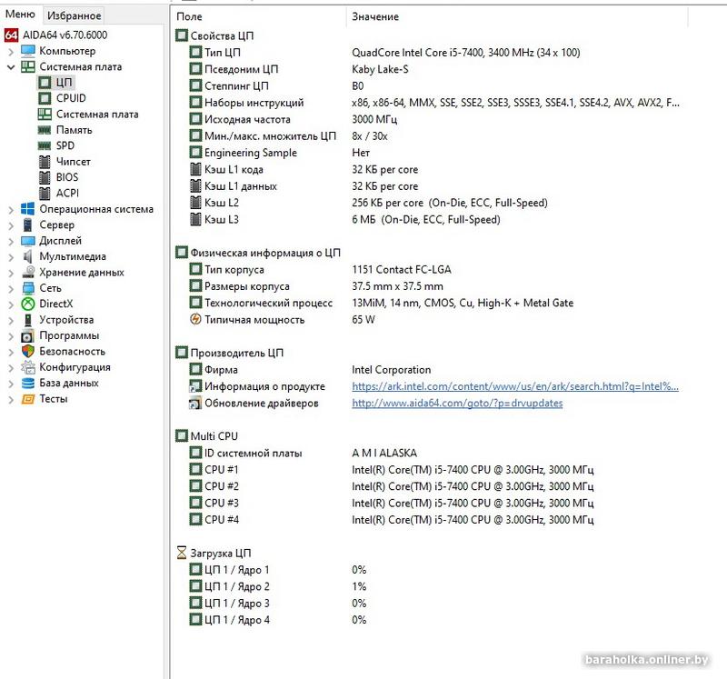Screen dimensions: 727x679
Task: Click the DirectX Xbox icon
Action: click(28, 305)
